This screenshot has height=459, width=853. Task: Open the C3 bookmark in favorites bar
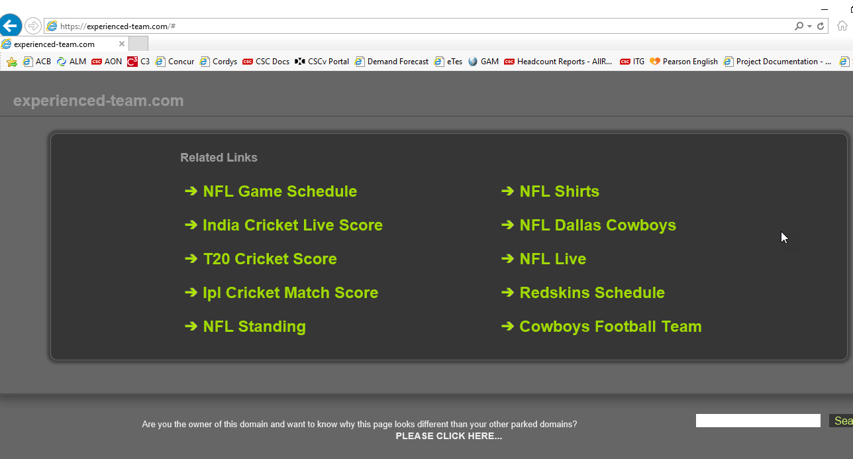(139, 62)
